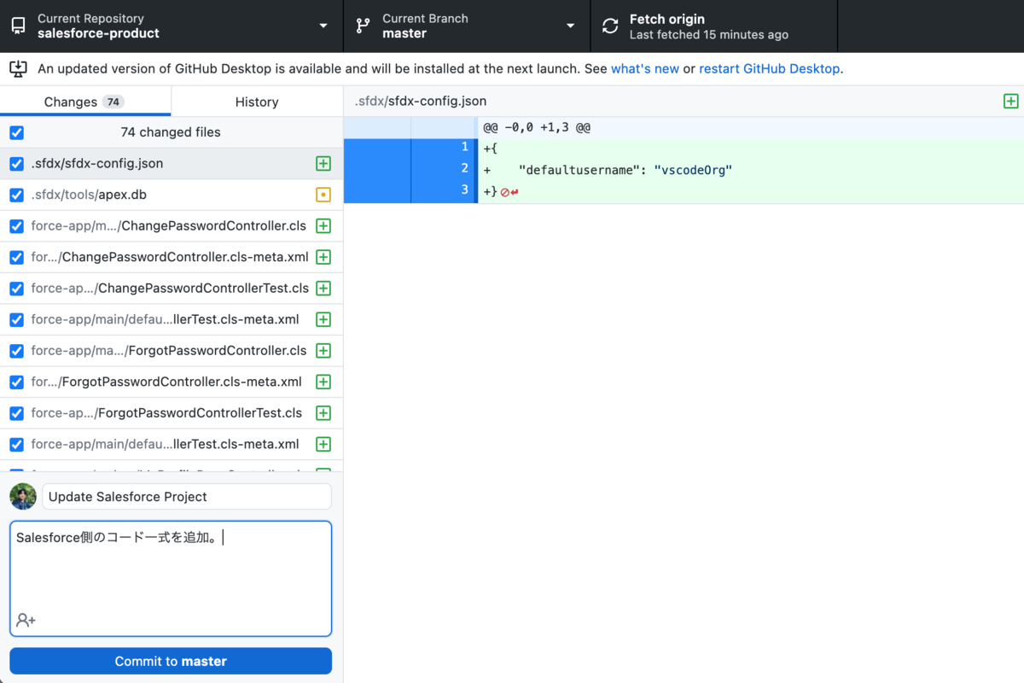The image size is (1024, 683).
Task: Switch to the History tab
Action: click(x=256, y=101)
